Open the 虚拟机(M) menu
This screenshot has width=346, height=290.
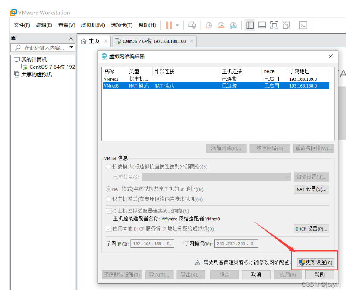coord(93,25)
